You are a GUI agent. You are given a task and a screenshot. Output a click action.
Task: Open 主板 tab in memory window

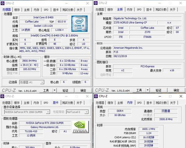coord(120,103)
